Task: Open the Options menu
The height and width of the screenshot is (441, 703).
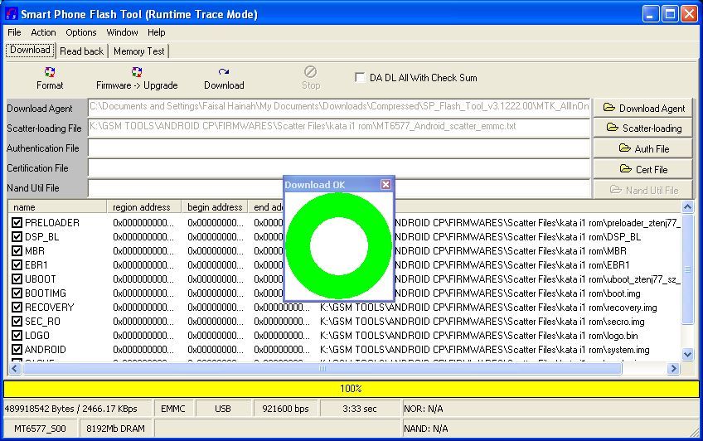Action: click(81, 32)
